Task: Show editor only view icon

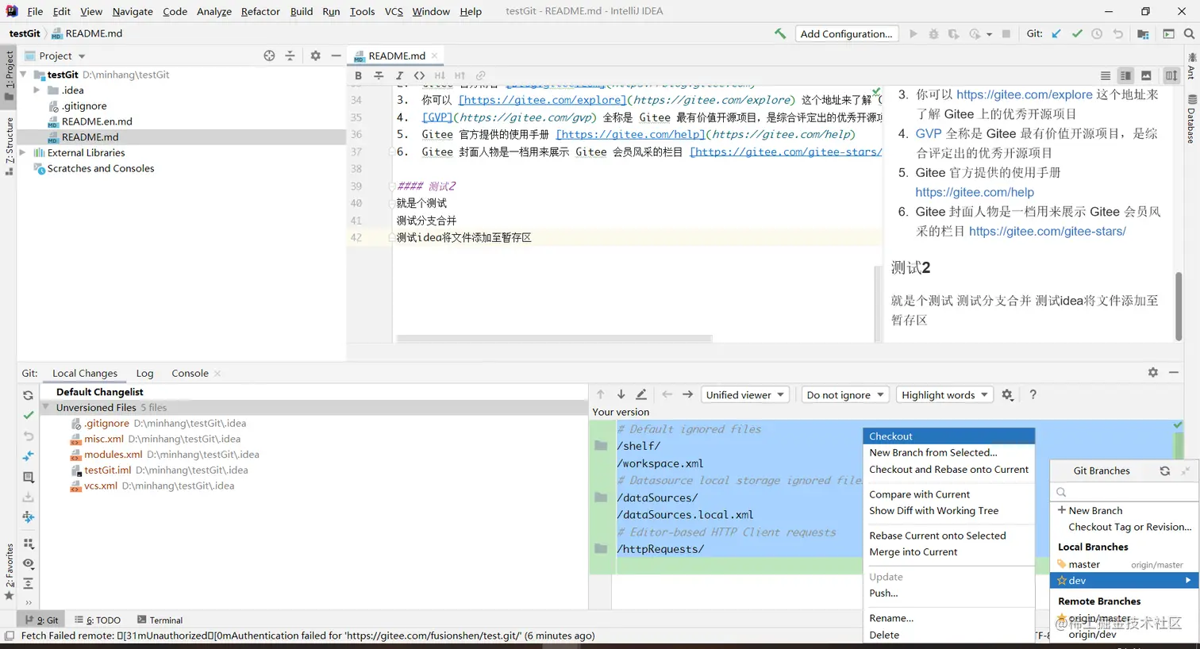Action: click(1106, 75)
